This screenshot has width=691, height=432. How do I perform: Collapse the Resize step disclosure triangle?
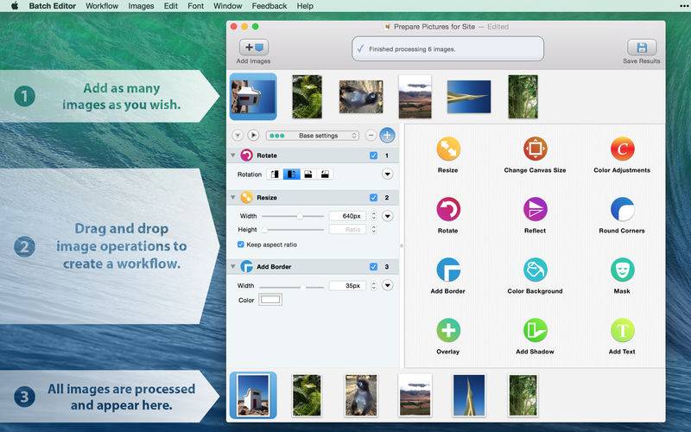click(x=232, y=198)
